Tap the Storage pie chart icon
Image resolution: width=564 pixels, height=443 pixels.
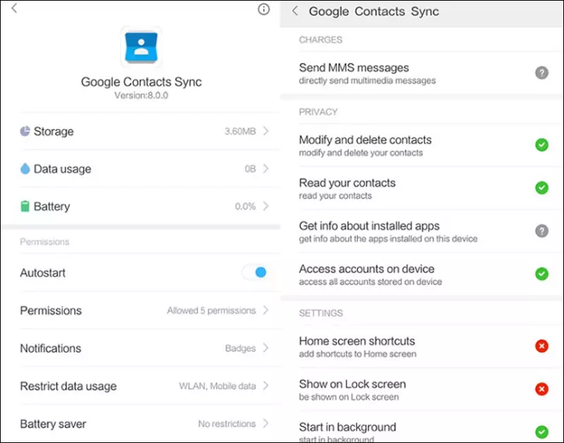click(x=25, y=131)
